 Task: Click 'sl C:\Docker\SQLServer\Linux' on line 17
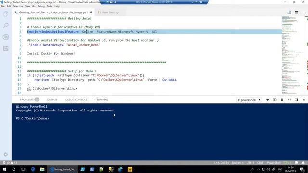[52, 88]
